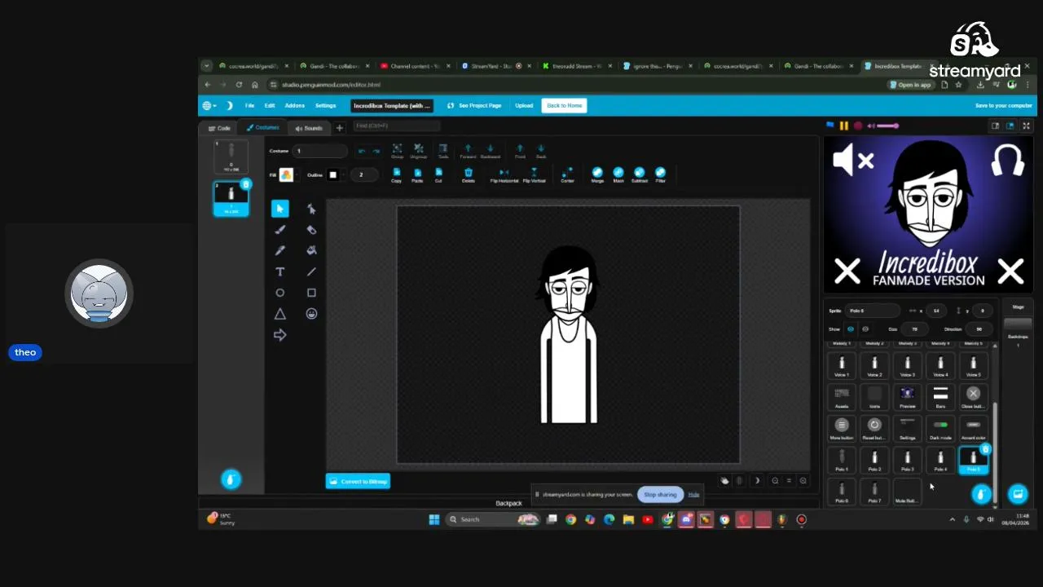The height and width of the screenshot is (587, 1043).
Task: Click the Ungroup icon
Action: click(x=418, y=151)
